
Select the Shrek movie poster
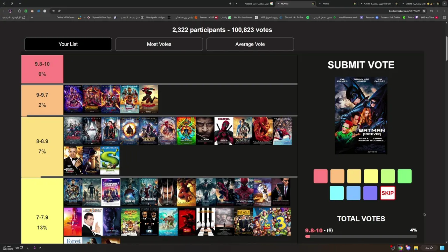110,161
